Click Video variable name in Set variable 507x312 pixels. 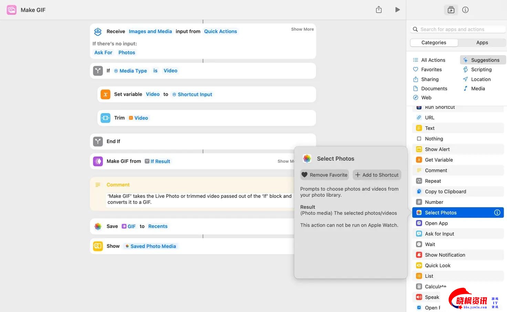click(x=153, y=94)
